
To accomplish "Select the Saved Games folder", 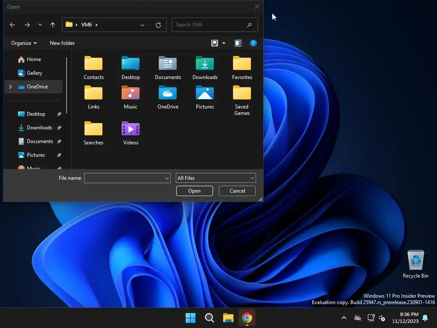I will (x=242, y=100).
